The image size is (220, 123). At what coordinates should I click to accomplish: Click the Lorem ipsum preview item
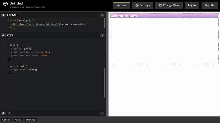click(x=164, y=16)
